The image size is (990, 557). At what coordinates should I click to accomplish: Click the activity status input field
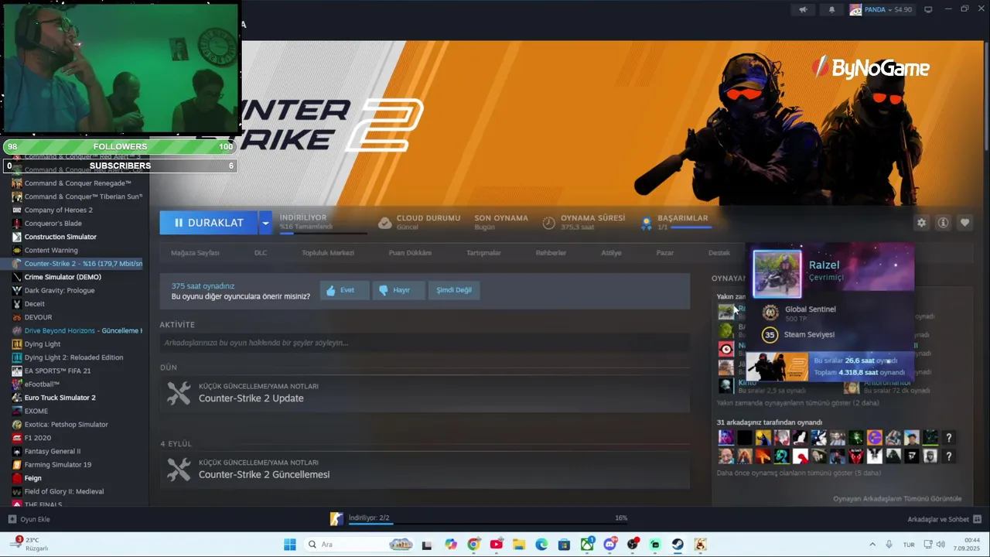425,343
